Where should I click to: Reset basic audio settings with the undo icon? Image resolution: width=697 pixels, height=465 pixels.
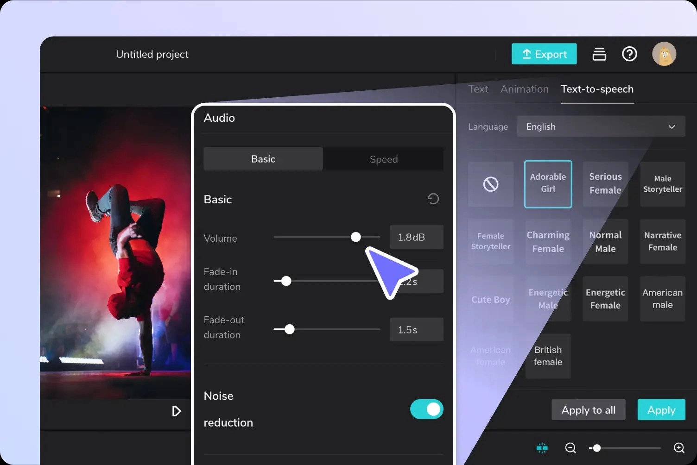(433, 199)
